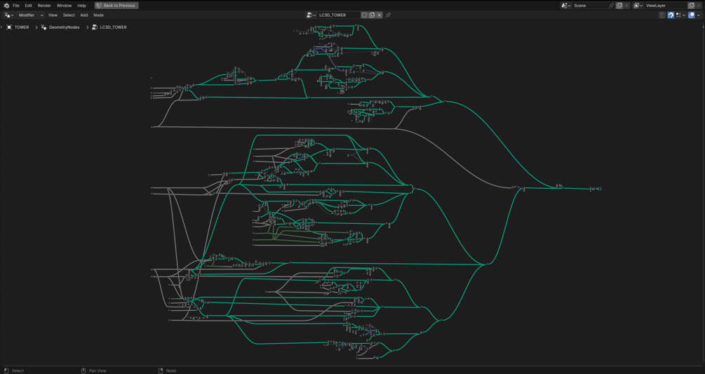Unlink the LC3D_TOWER node group

[x=379, y=15]
